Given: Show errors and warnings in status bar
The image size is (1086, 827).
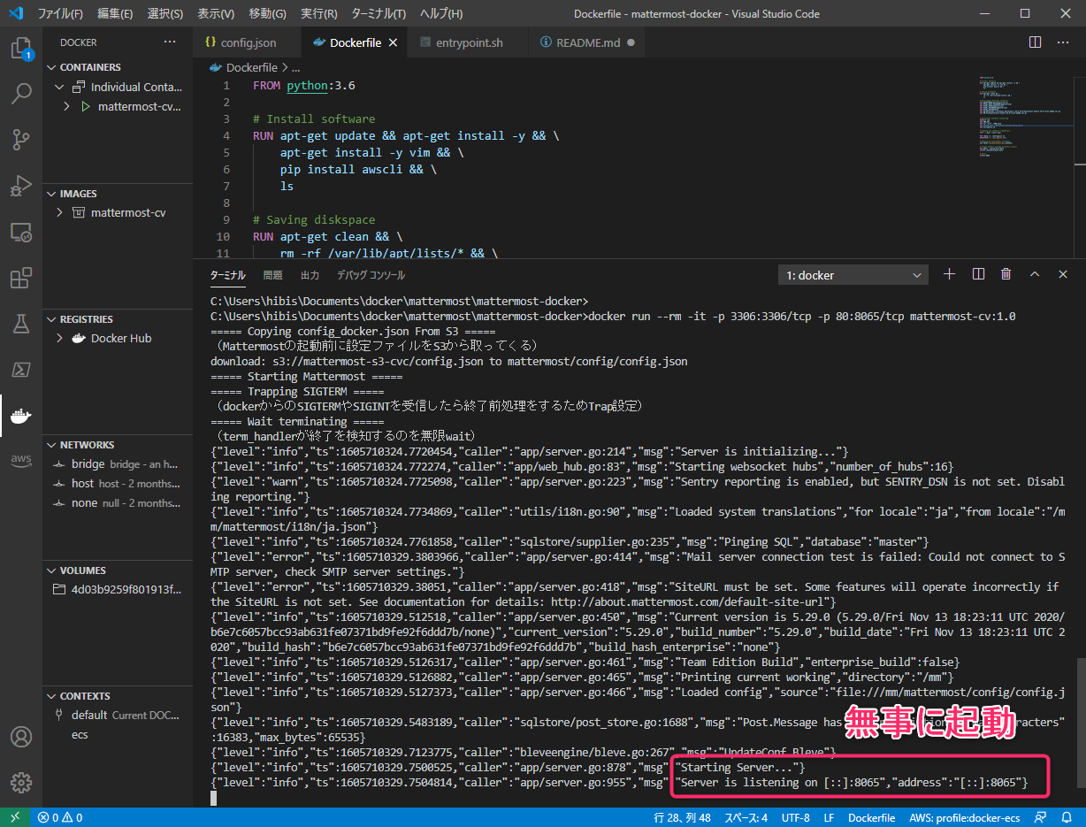Looking at the screenshot, I should 60,818.
